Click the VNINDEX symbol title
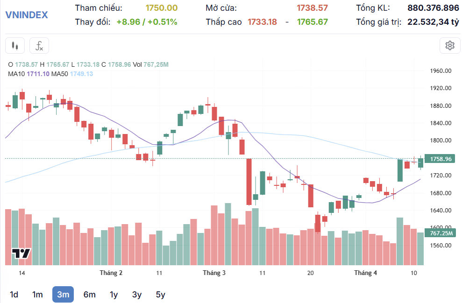 coord(27,15)
